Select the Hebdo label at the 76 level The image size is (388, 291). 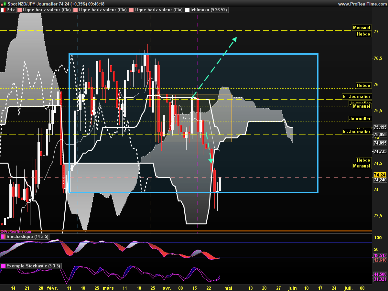pos(363,85)
